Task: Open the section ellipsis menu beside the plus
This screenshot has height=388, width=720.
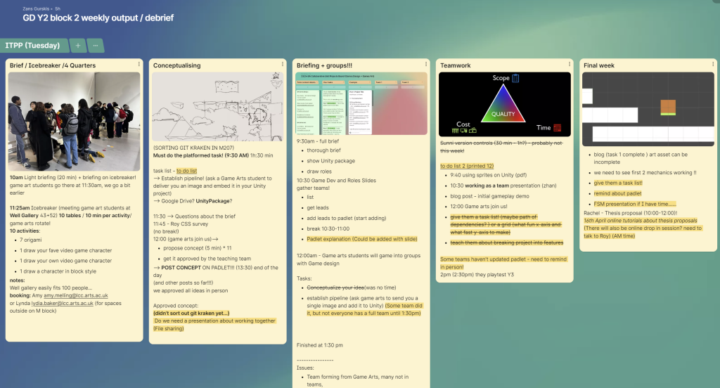Action: coord(96,46)
